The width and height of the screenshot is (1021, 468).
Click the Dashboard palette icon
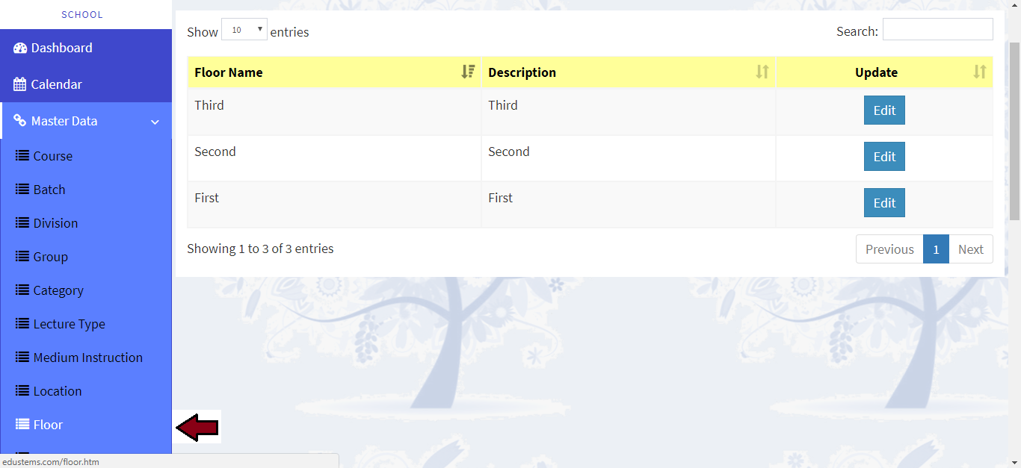point(20,48)
